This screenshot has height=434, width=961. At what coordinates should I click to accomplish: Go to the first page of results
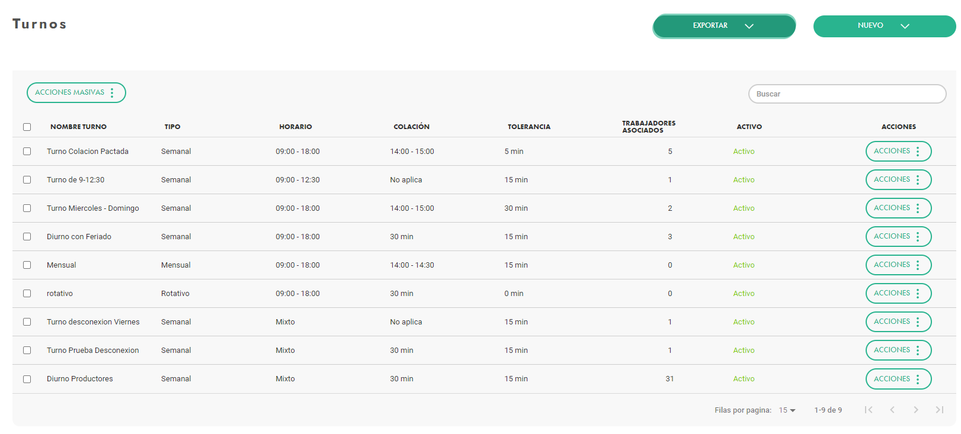pos(868,410)
